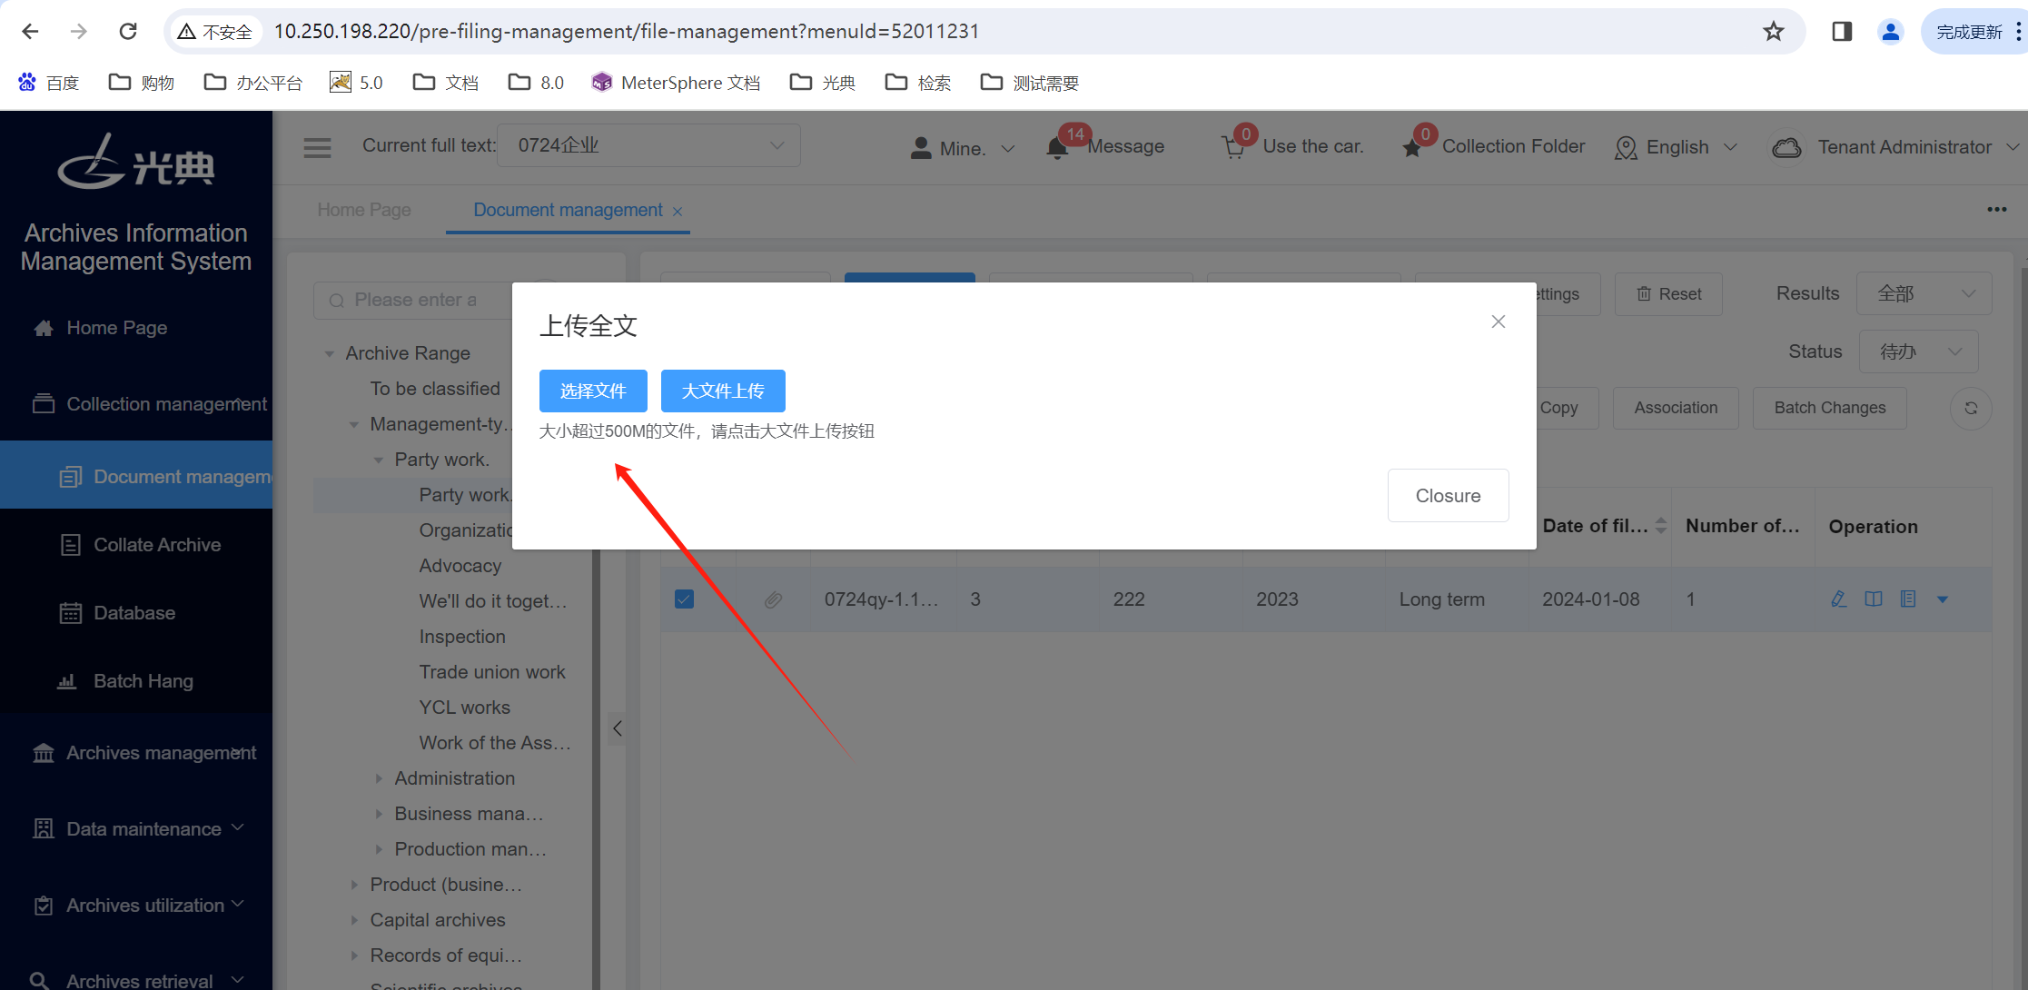This screenshot has height=990, width=2028.
Task: Select Trade union work tree item
Action: click(x=492, y=672)
